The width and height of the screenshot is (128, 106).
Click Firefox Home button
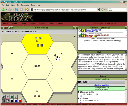pyautogui.click(x=27, y=9)
